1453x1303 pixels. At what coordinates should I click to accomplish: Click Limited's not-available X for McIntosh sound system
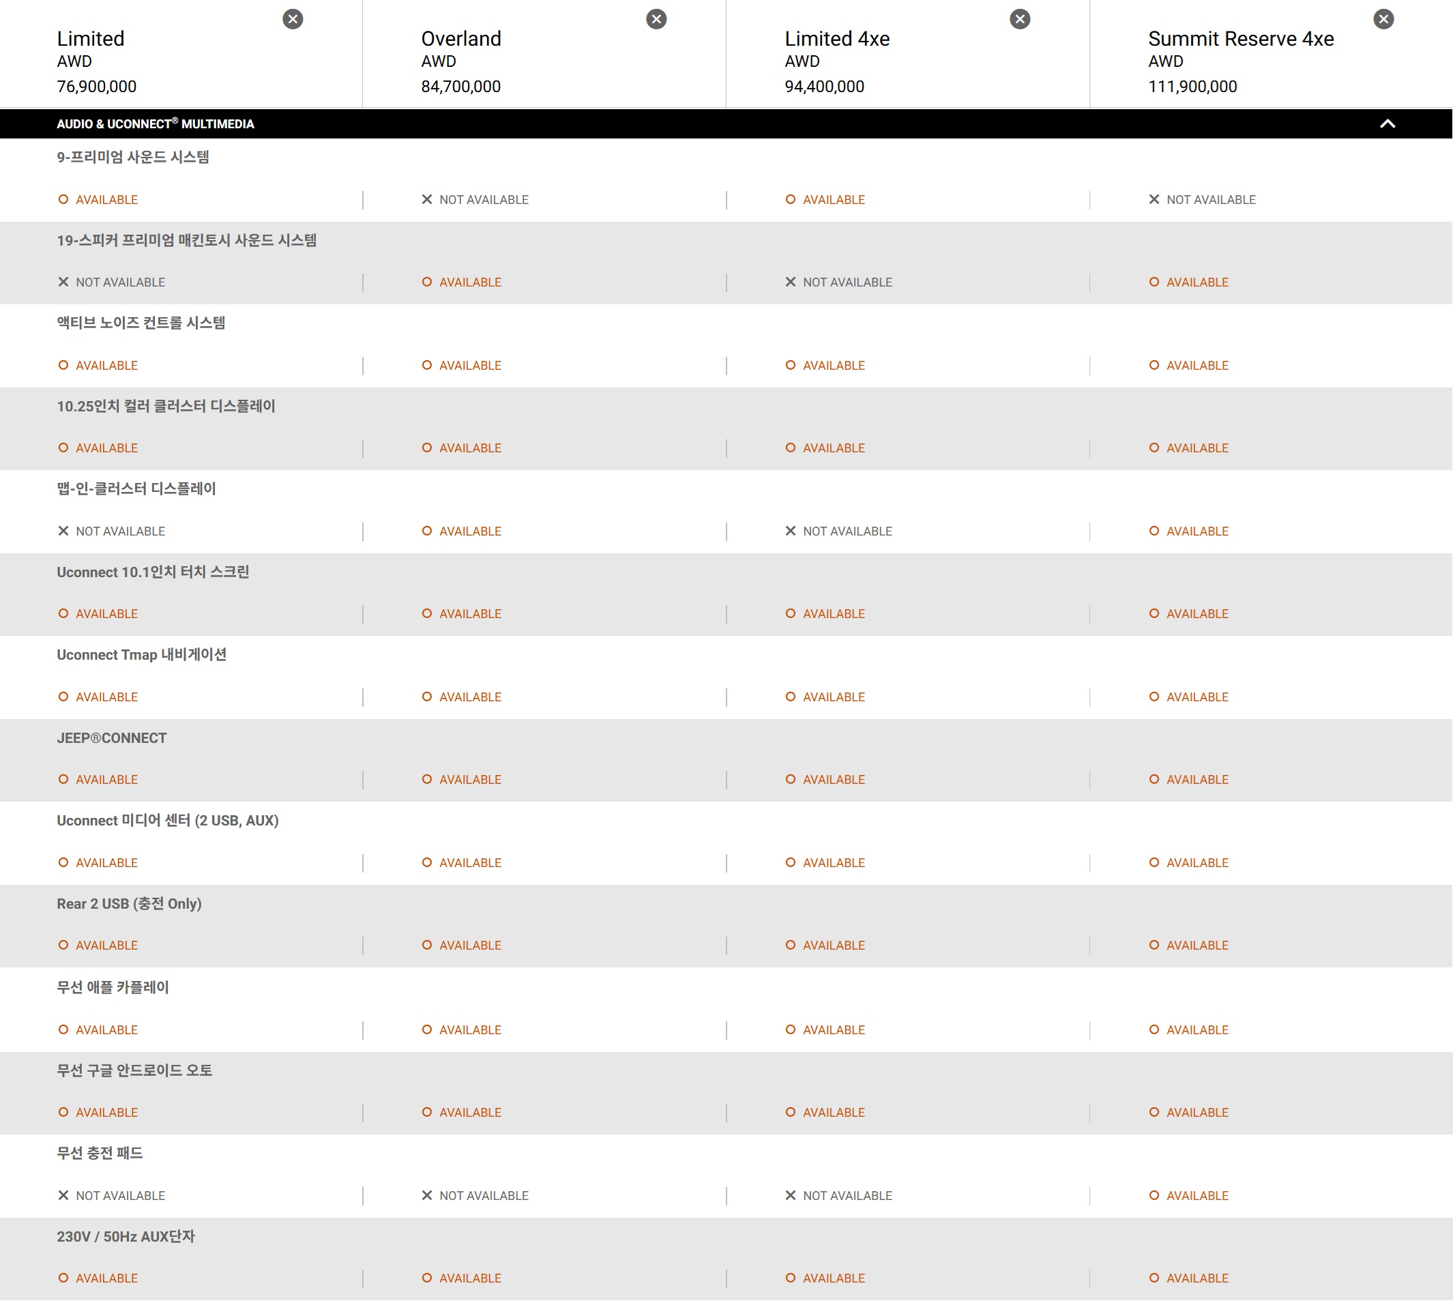63,282
